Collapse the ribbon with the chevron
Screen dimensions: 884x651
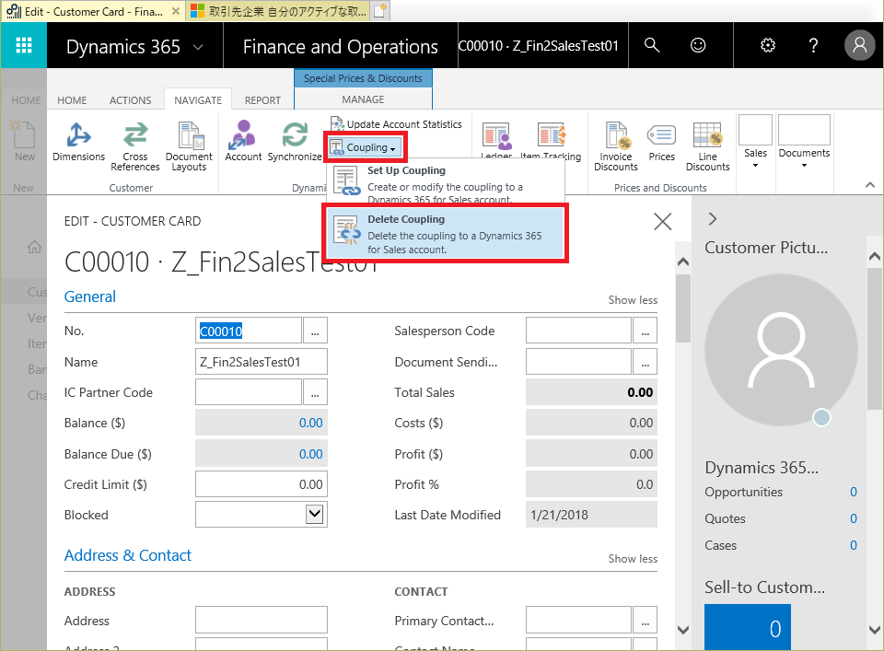[x=870, y=185]
